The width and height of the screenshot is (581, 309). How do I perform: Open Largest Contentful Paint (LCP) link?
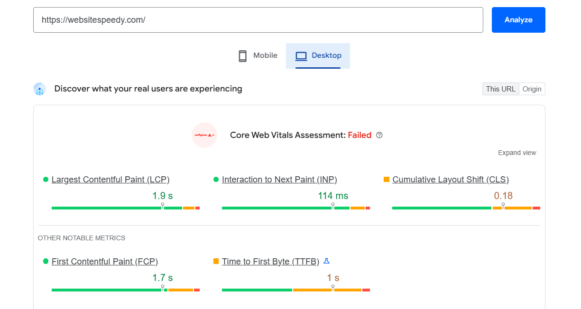(111, 180)
